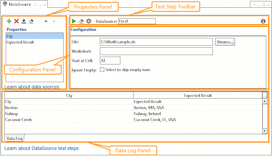
Task: Click the data log scrollbar down arrow
Action: click(265, 131)
